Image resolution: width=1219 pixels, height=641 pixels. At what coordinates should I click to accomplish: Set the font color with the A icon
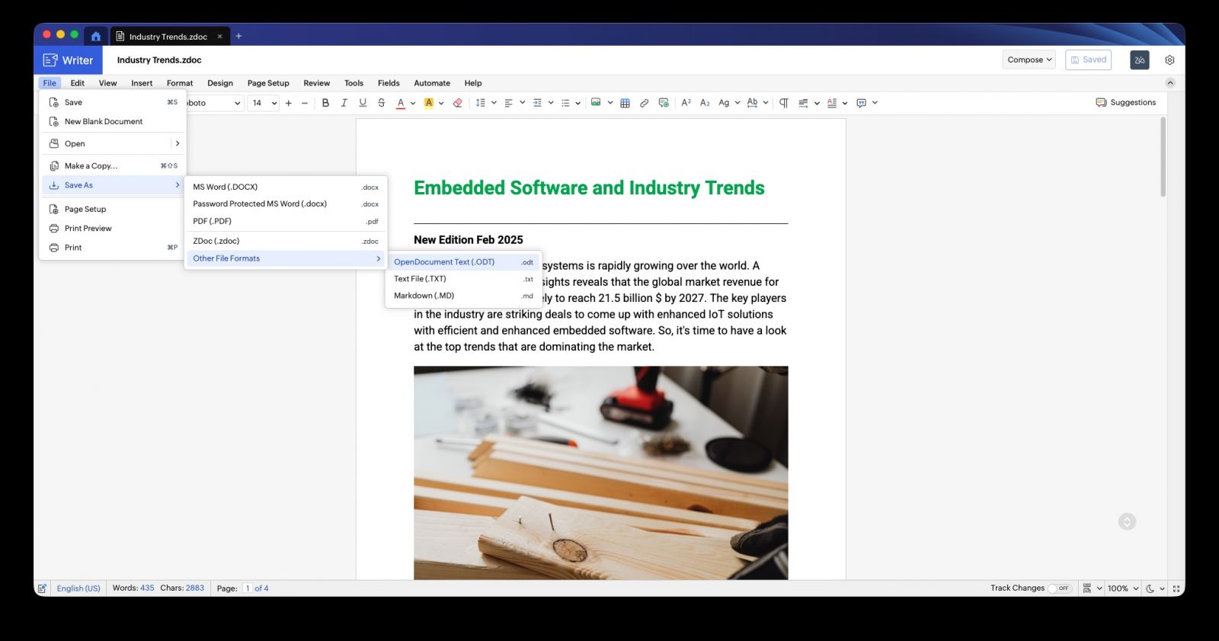[x=401, y=103]
